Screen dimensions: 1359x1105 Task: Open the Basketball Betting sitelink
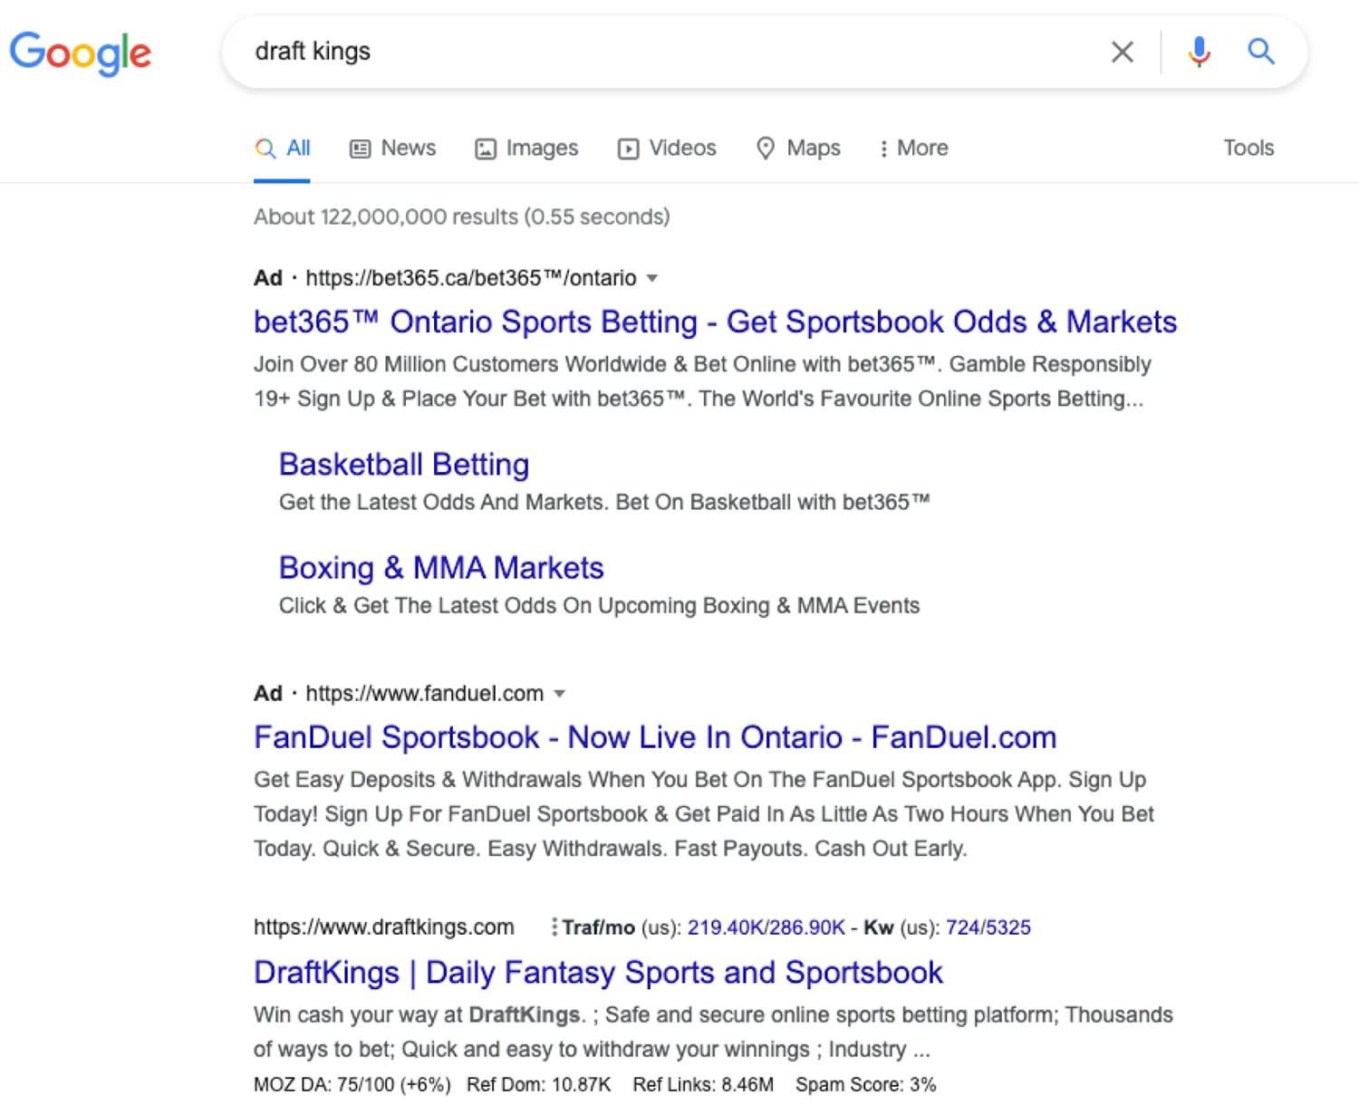[x=404, y=464]
